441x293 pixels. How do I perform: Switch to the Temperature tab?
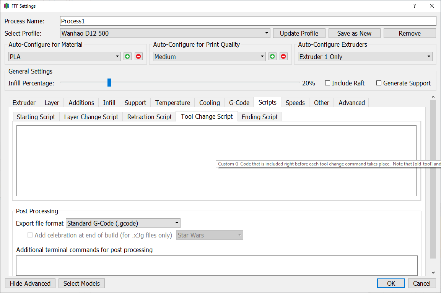(x=172, y=103)
